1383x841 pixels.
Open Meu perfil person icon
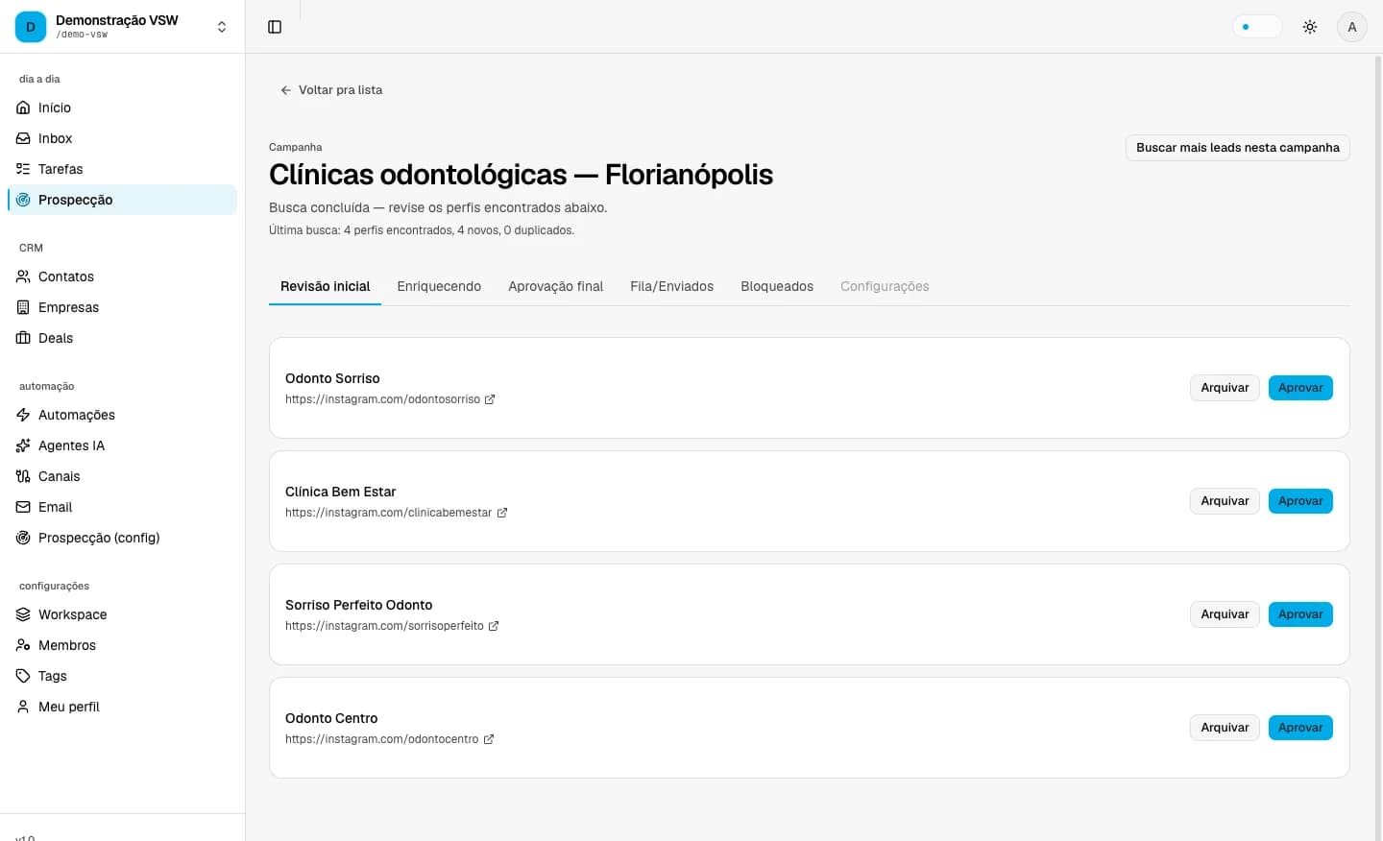[23, 707]
